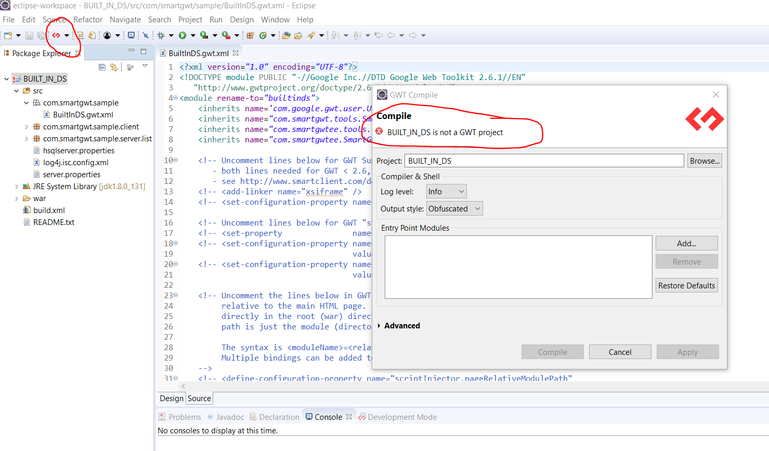Click the New Java Package icon
This screenshot has height=451, width=769.
(x=250, y=35)
